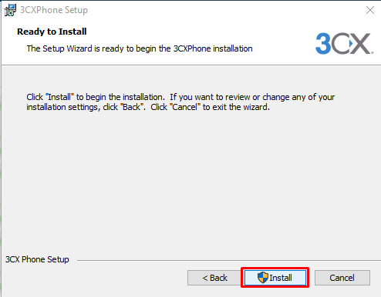Click the quoted "Back" word in instructions

(132, 107)
